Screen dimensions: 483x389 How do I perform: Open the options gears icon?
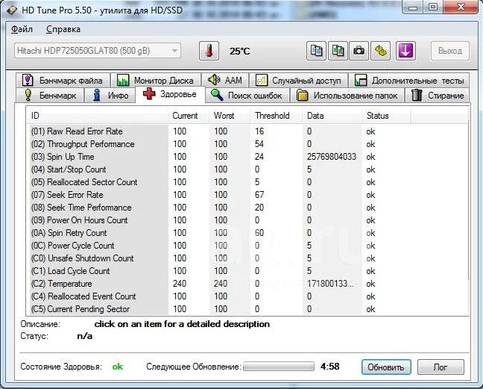coord(381,51)
